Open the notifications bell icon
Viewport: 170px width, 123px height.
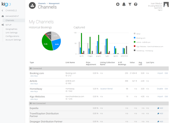(x=124, y=4)
